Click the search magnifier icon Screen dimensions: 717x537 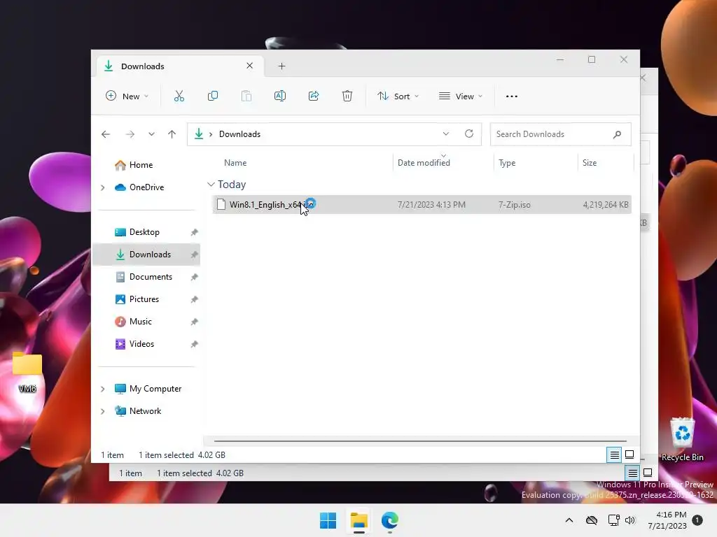[x=617, y=134]
